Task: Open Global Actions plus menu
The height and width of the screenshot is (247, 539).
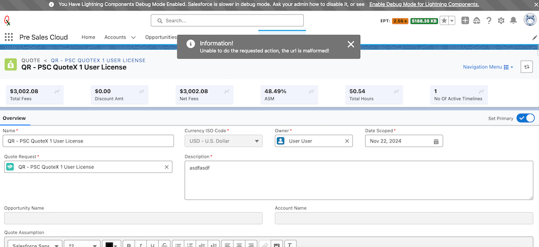Action: coord(465,21)
